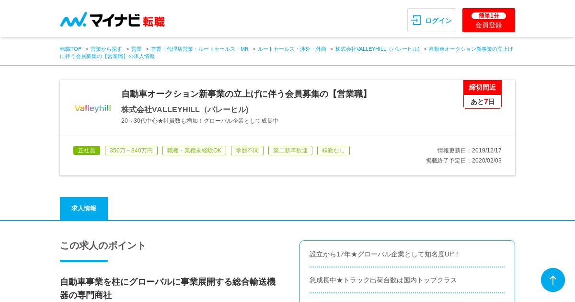
Task: Select the 求人情報 tab
Action: [x=84, y=209]
